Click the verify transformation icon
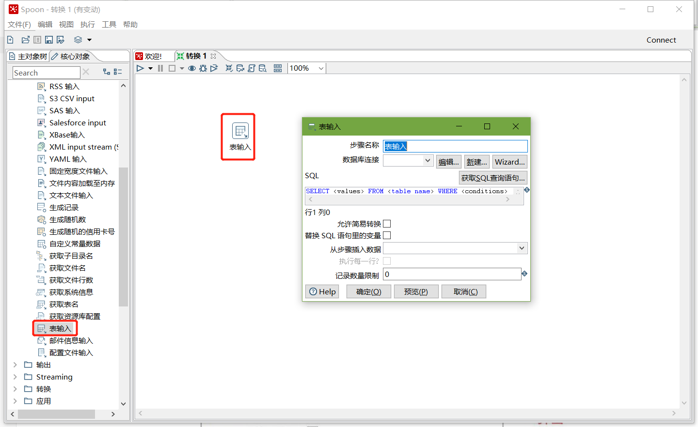 coord(229,68)
